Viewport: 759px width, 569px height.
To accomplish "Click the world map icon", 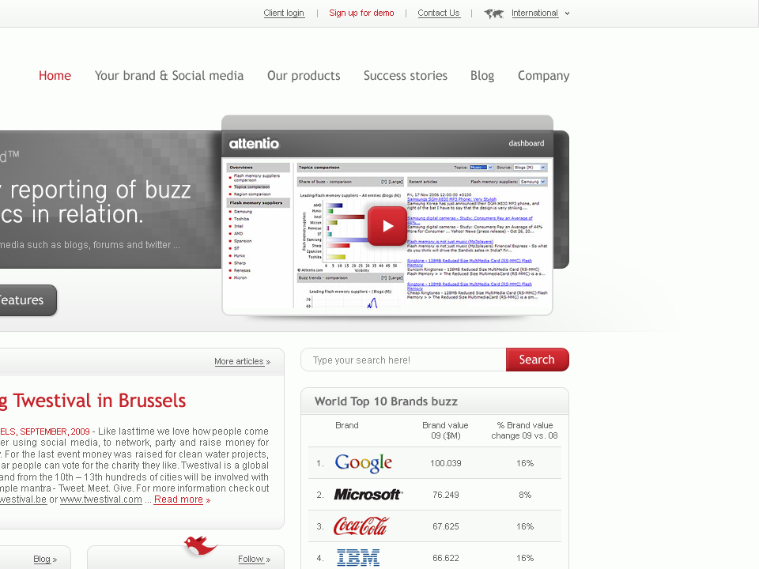I will (493, 13).
